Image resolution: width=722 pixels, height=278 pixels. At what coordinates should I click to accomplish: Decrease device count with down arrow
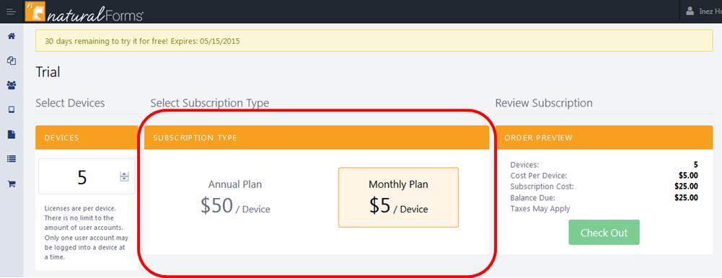coord(124,179)
